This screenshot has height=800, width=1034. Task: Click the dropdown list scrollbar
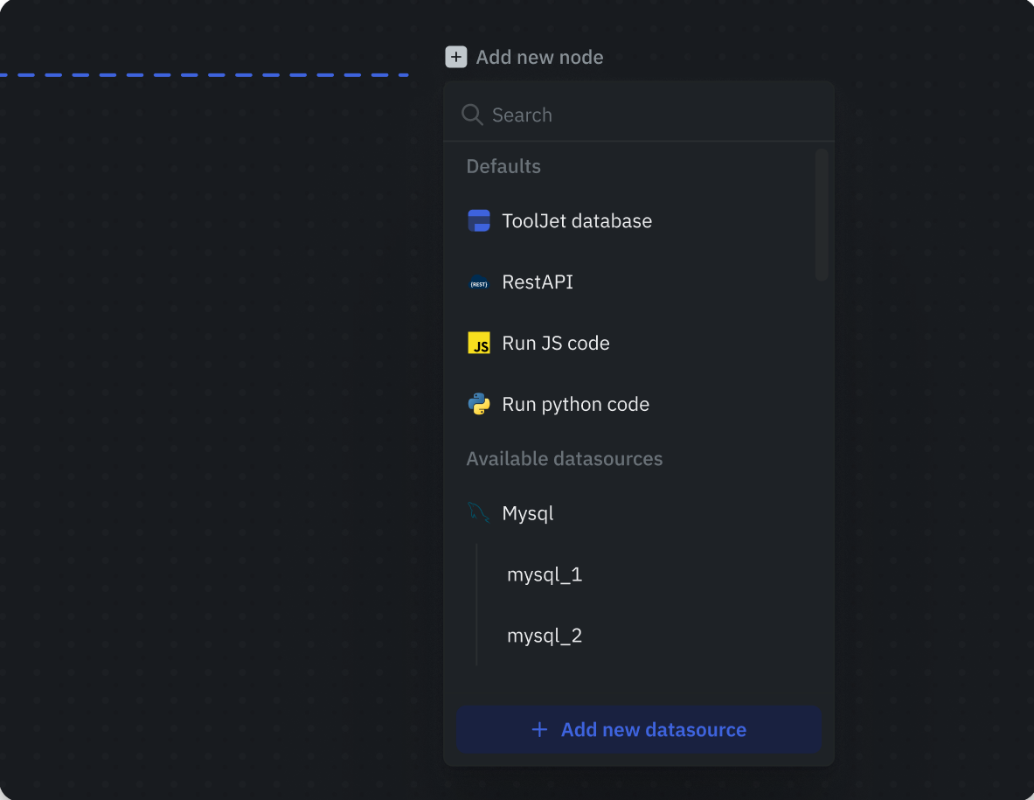click(x=821, y=215)
